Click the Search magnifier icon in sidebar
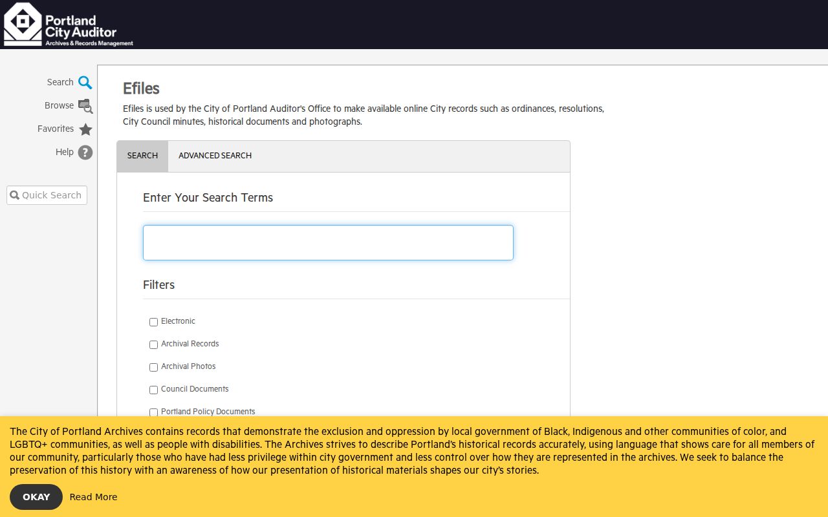 click(x=85, y=83)
